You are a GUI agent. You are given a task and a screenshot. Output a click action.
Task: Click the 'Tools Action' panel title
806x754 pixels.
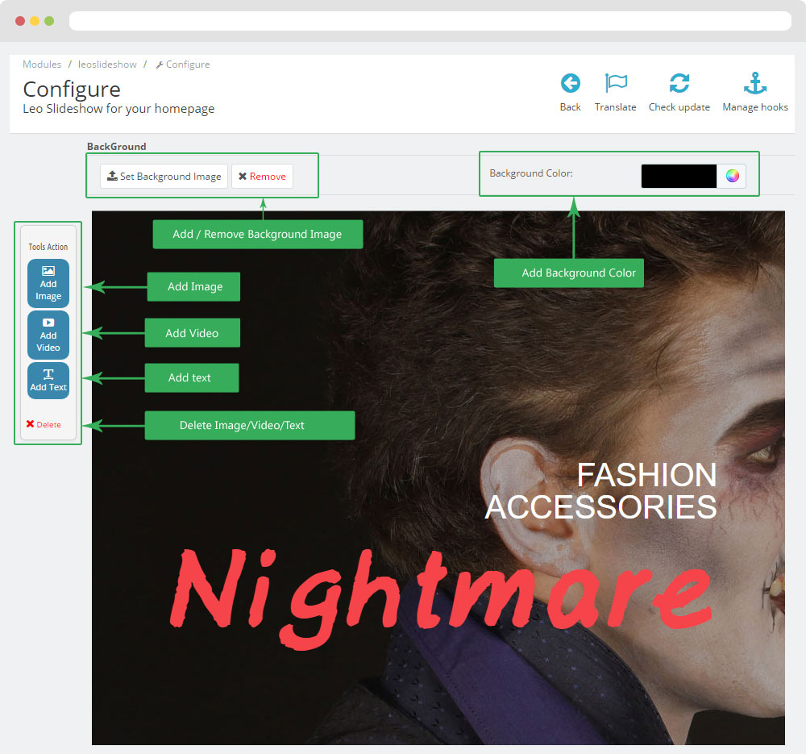coord(48,247)
